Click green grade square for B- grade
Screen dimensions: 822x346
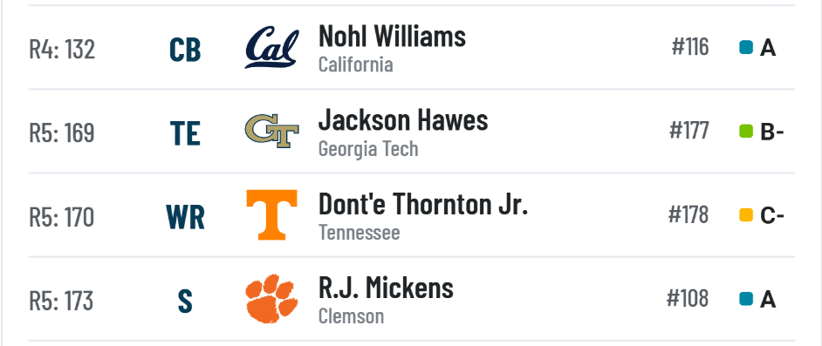[x=746, y=132]
